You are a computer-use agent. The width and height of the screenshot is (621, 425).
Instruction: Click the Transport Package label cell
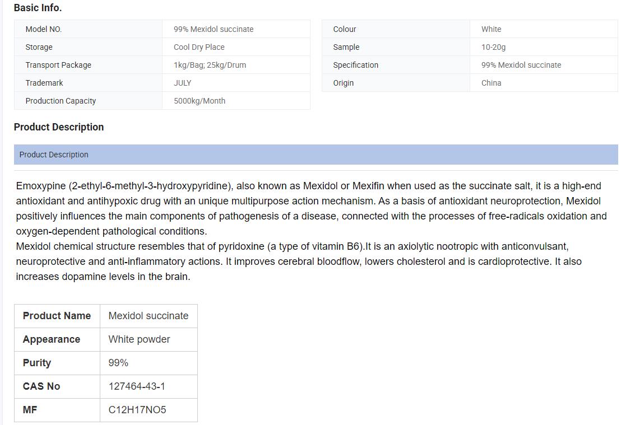[58, 65]
